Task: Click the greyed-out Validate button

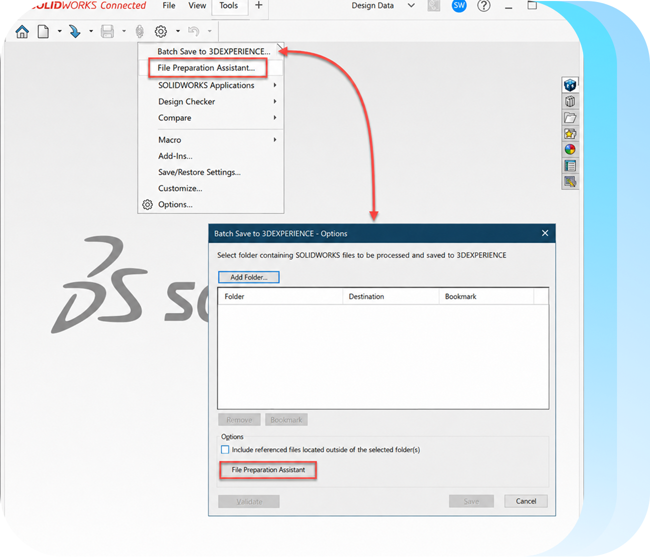Action: [x=249, y=502]
